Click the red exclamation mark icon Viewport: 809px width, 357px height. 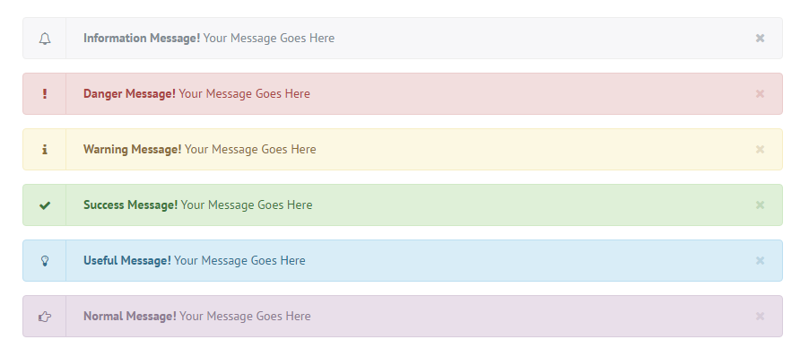click(x=45, y=94)
